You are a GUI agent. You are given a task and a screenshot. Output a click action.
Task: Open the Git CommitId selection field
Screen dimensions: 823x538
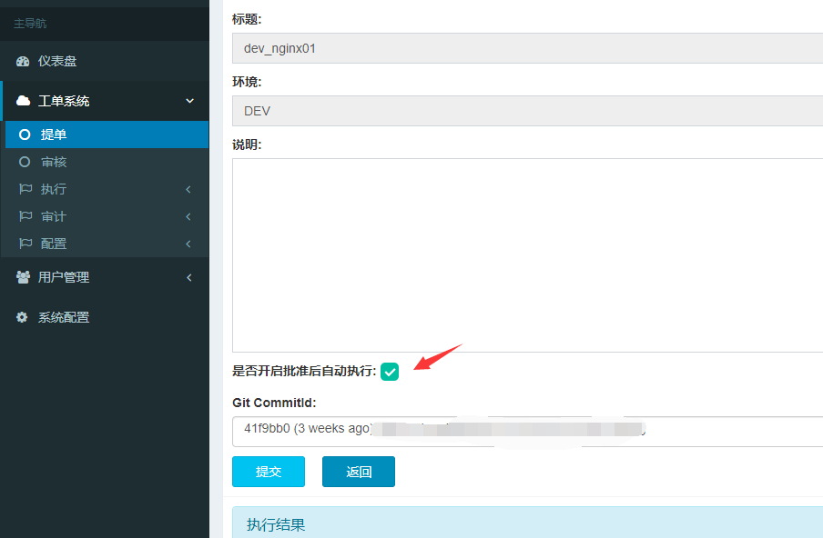coord(527,432)
